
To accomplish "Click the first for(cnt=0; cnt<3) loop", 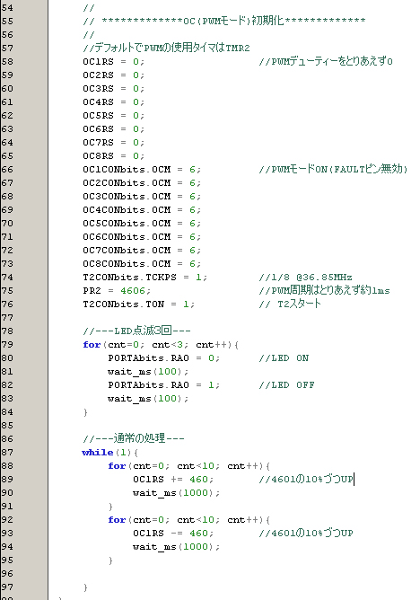I will (161, 344).
